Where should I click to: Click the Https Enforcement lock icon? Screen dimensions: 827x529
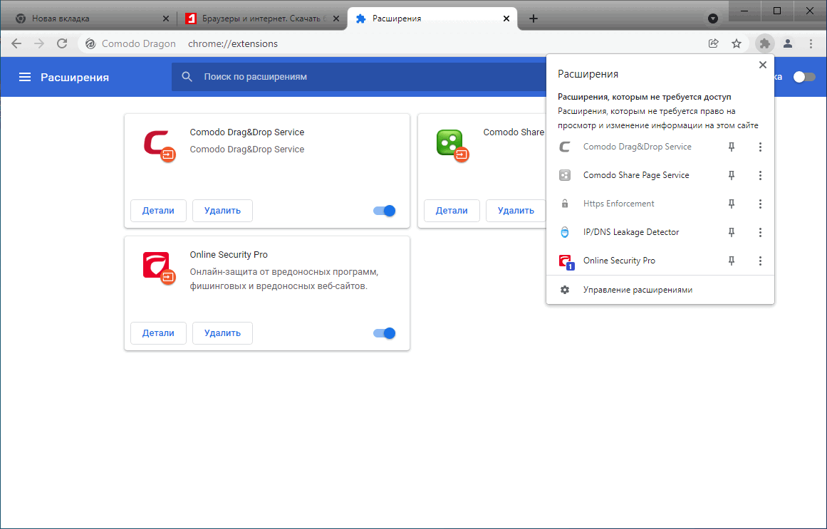[565, 204]
